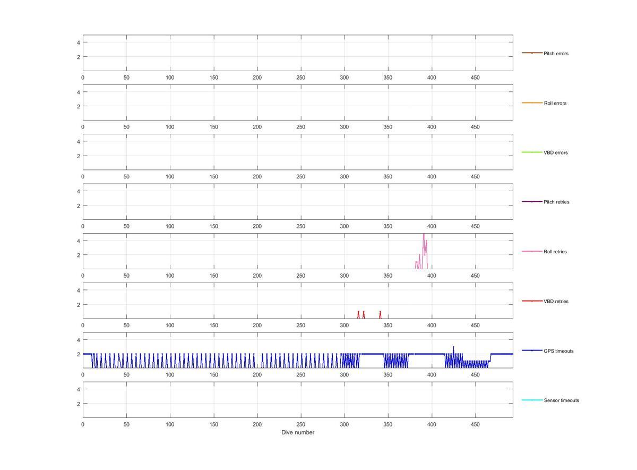Click the 250 tick under Sensor timeouts plot
Image resolution: width=637 pixels, height=470 pixels.
pyautogui.click(x=301, y=424)
